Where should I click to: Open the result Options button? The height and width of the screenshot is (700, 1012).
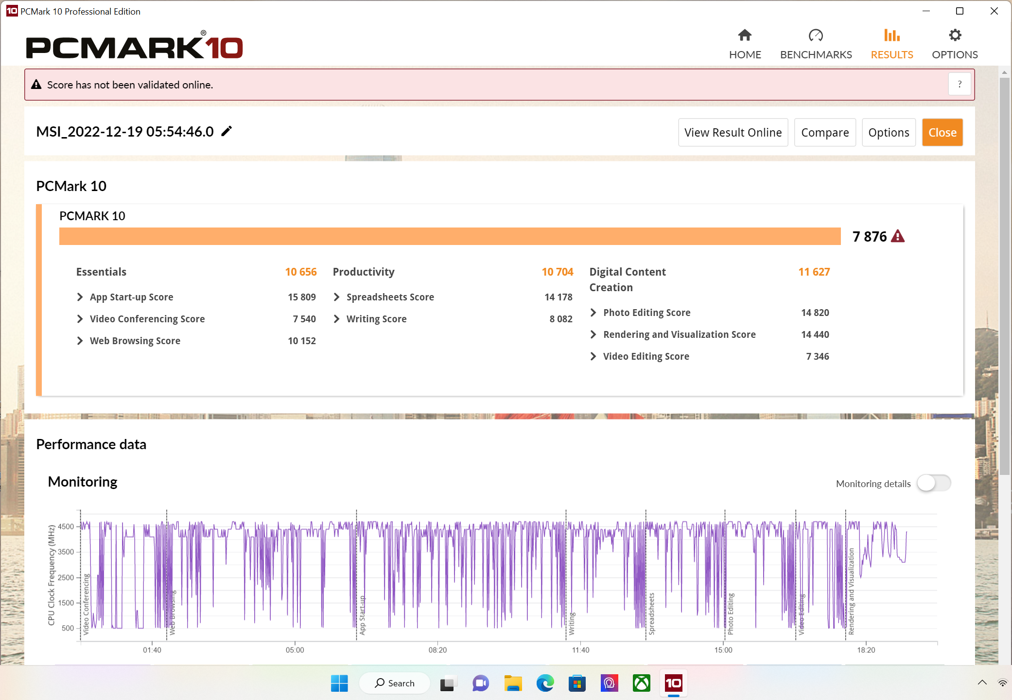pyautogui.click(x=889, y=132)
